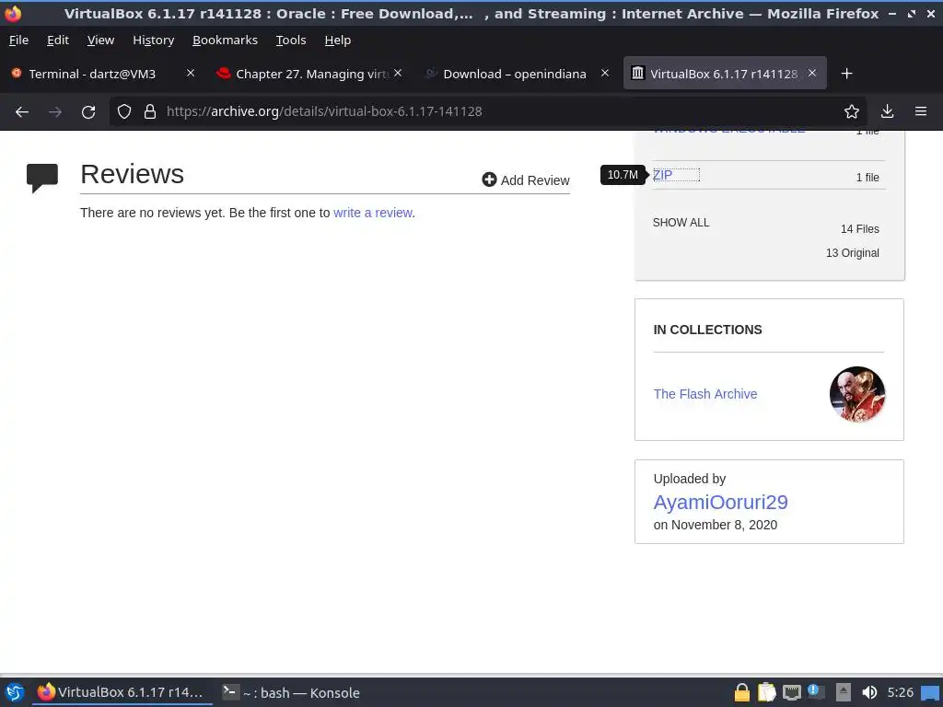Open the Tools menu
The width and height of the screenshot is (943, 707).
click(x=291, y=41)
